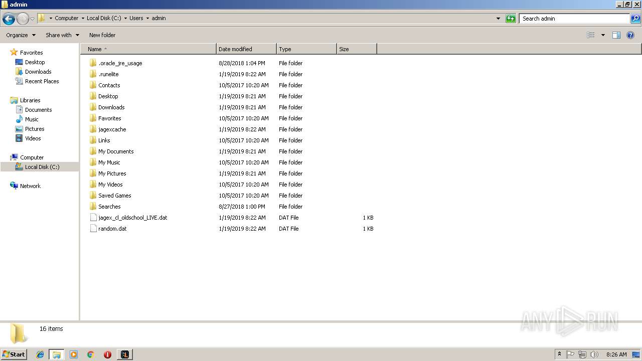Select Favorites in navigation pane
This screenshot has height=361, width=642.
31,53
